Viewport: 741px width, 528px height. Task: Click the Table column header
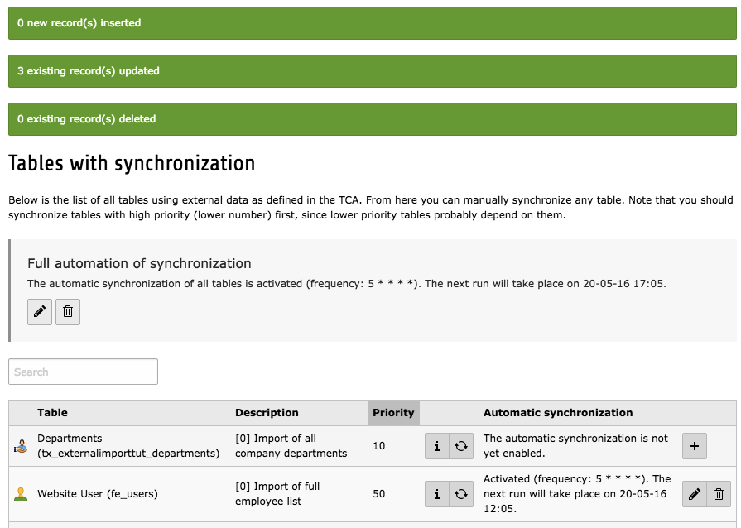[x=52, y=413]
